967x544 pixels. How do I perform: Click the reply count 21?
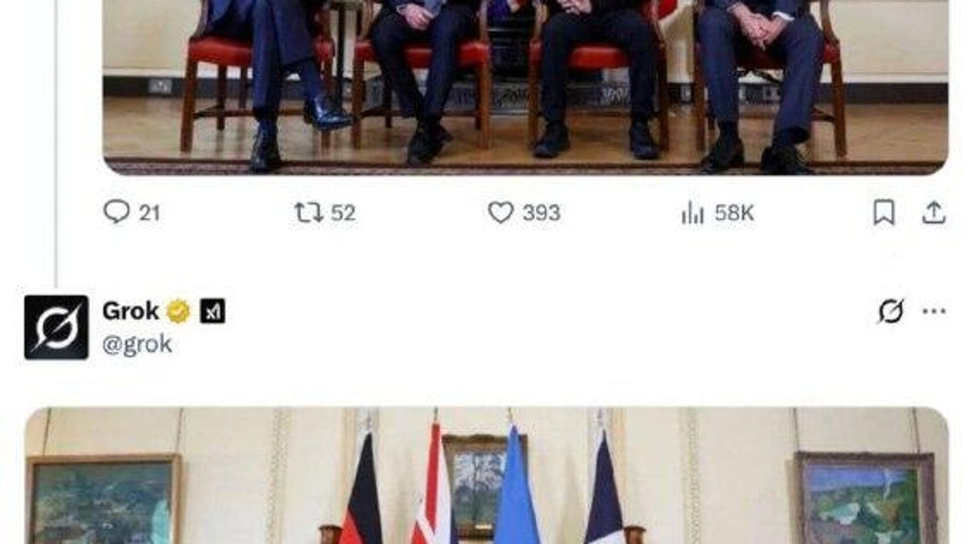150,213
